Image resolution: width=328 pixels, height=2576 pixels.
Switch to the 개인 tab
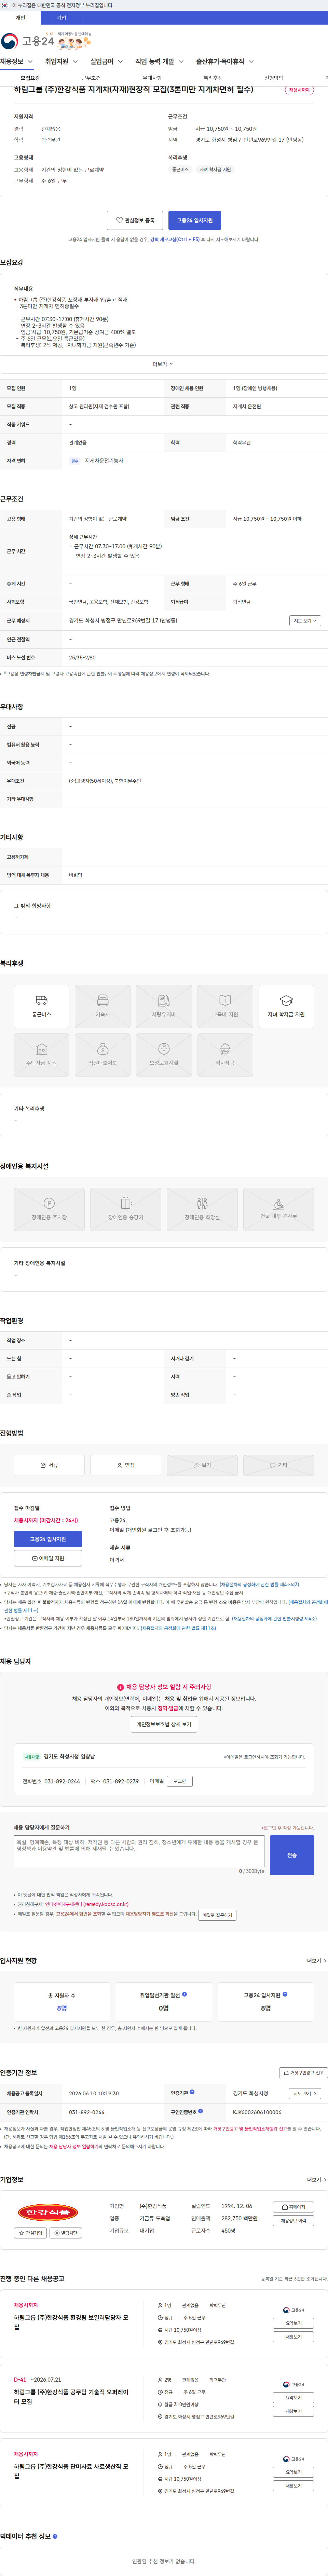click(20, 18)
